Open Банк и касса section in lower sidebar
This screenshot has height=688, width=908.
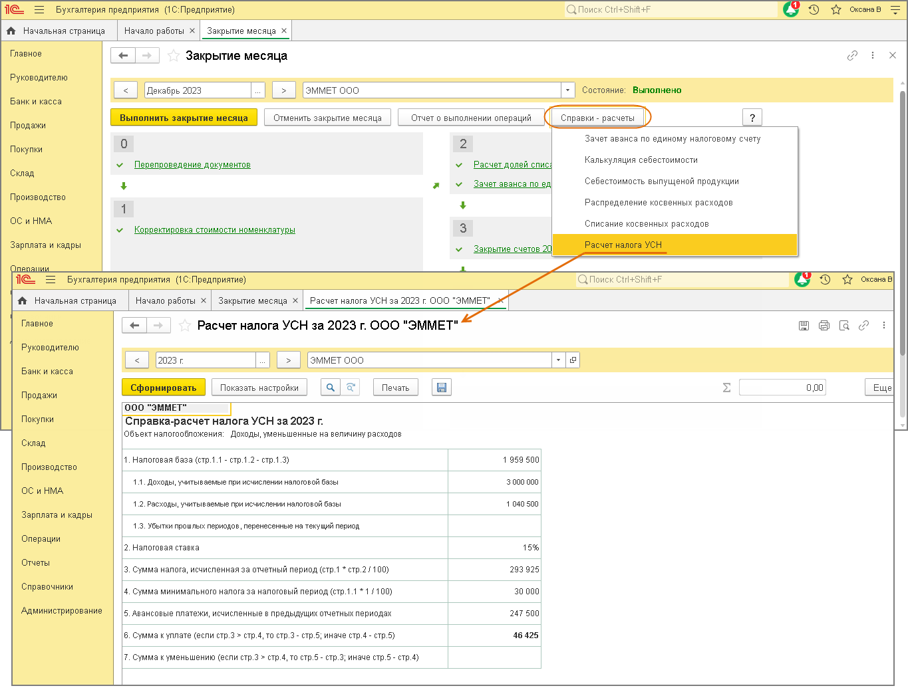pos(47,372)
